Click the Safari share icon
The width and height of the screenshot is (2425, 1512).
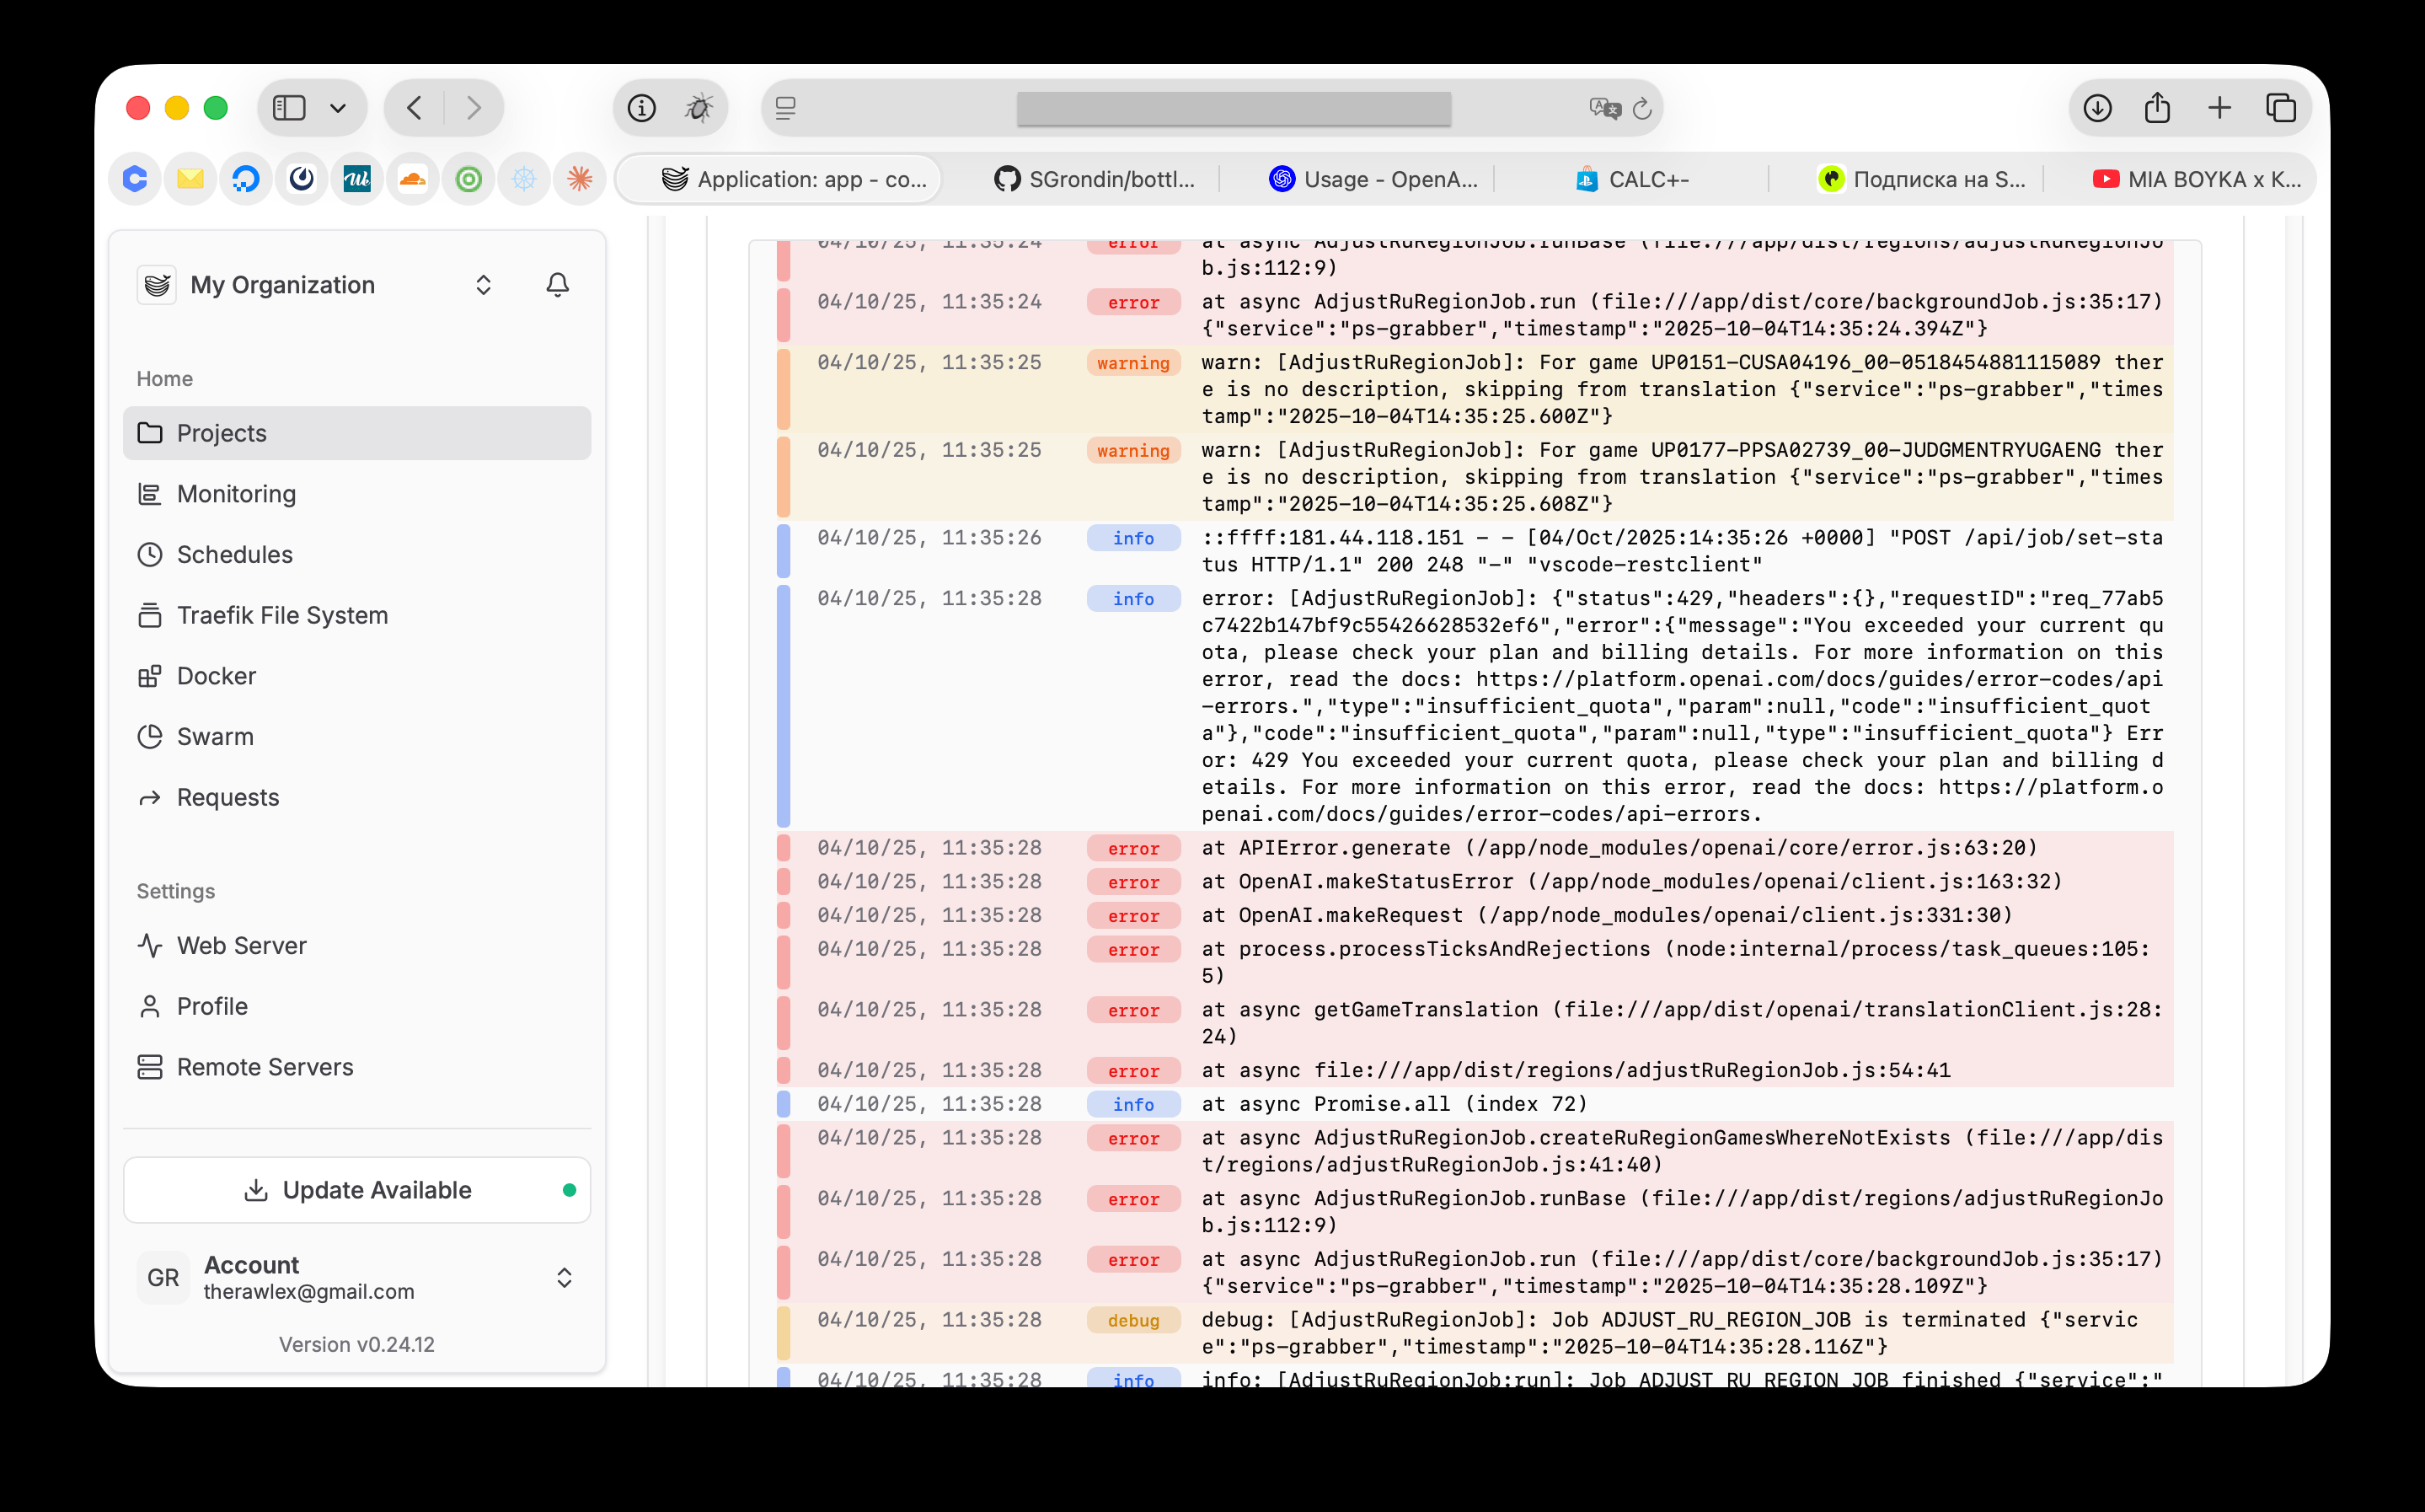(x=2157, y=108)
